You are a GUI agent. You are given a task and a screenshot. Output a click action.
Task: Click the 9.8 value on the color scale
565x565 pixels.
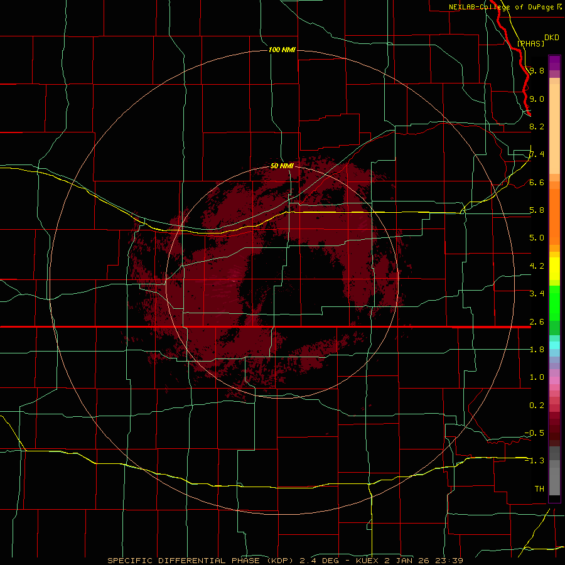point(537,70)
